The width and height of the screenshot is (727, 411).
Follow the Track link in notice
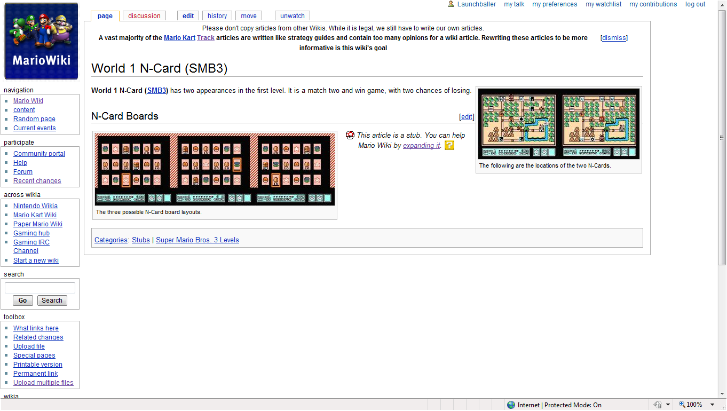[206, 38]
